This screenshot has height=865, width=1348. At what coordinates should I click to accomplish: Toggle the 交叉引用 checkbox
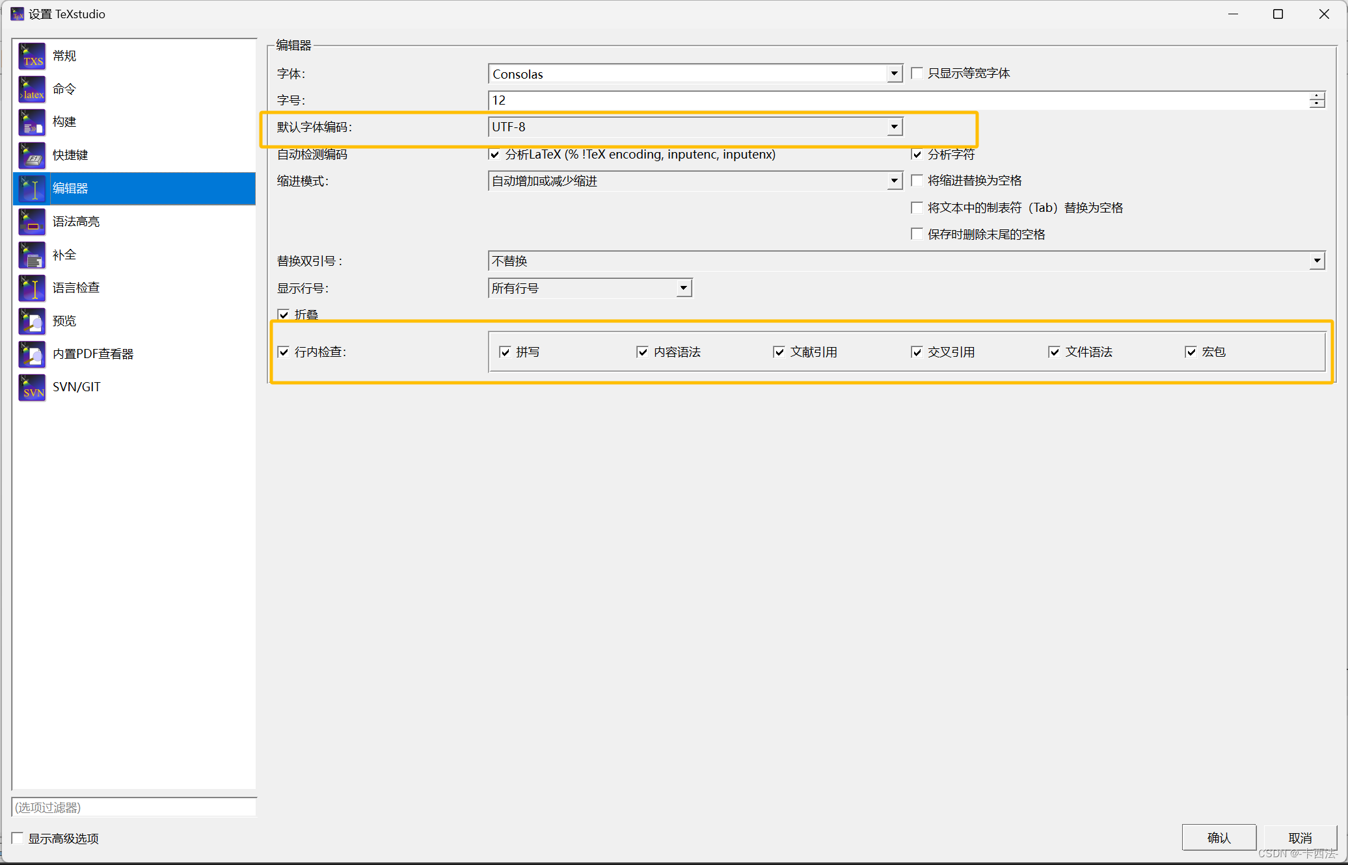point(917,352)
